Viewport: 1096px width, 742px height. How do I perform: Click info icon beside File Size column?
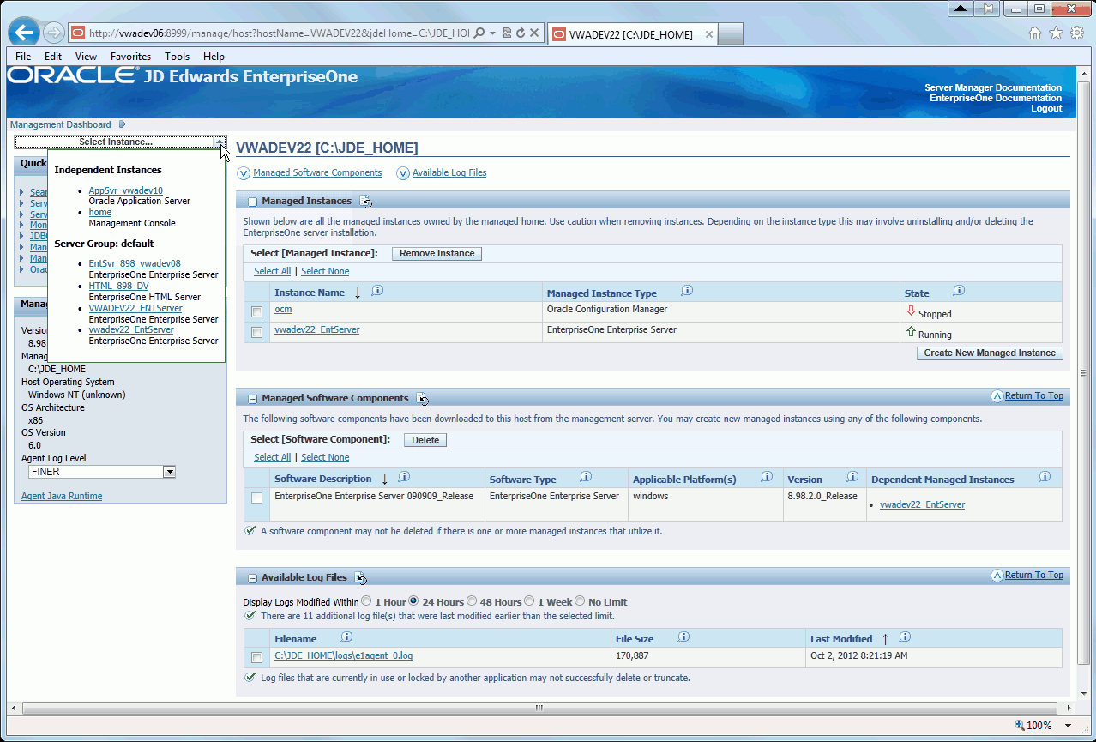(x=683, y=637)
